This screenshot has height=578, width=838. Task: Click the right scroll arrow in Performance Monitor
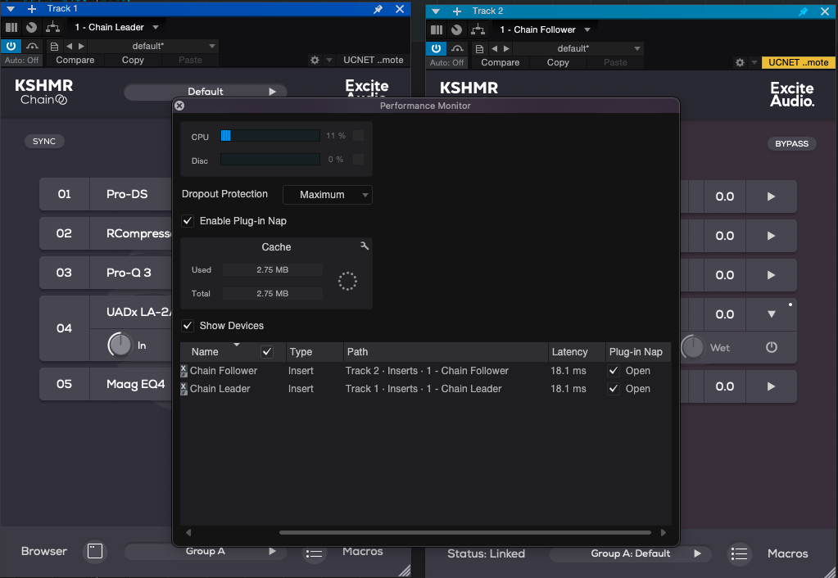664,533
